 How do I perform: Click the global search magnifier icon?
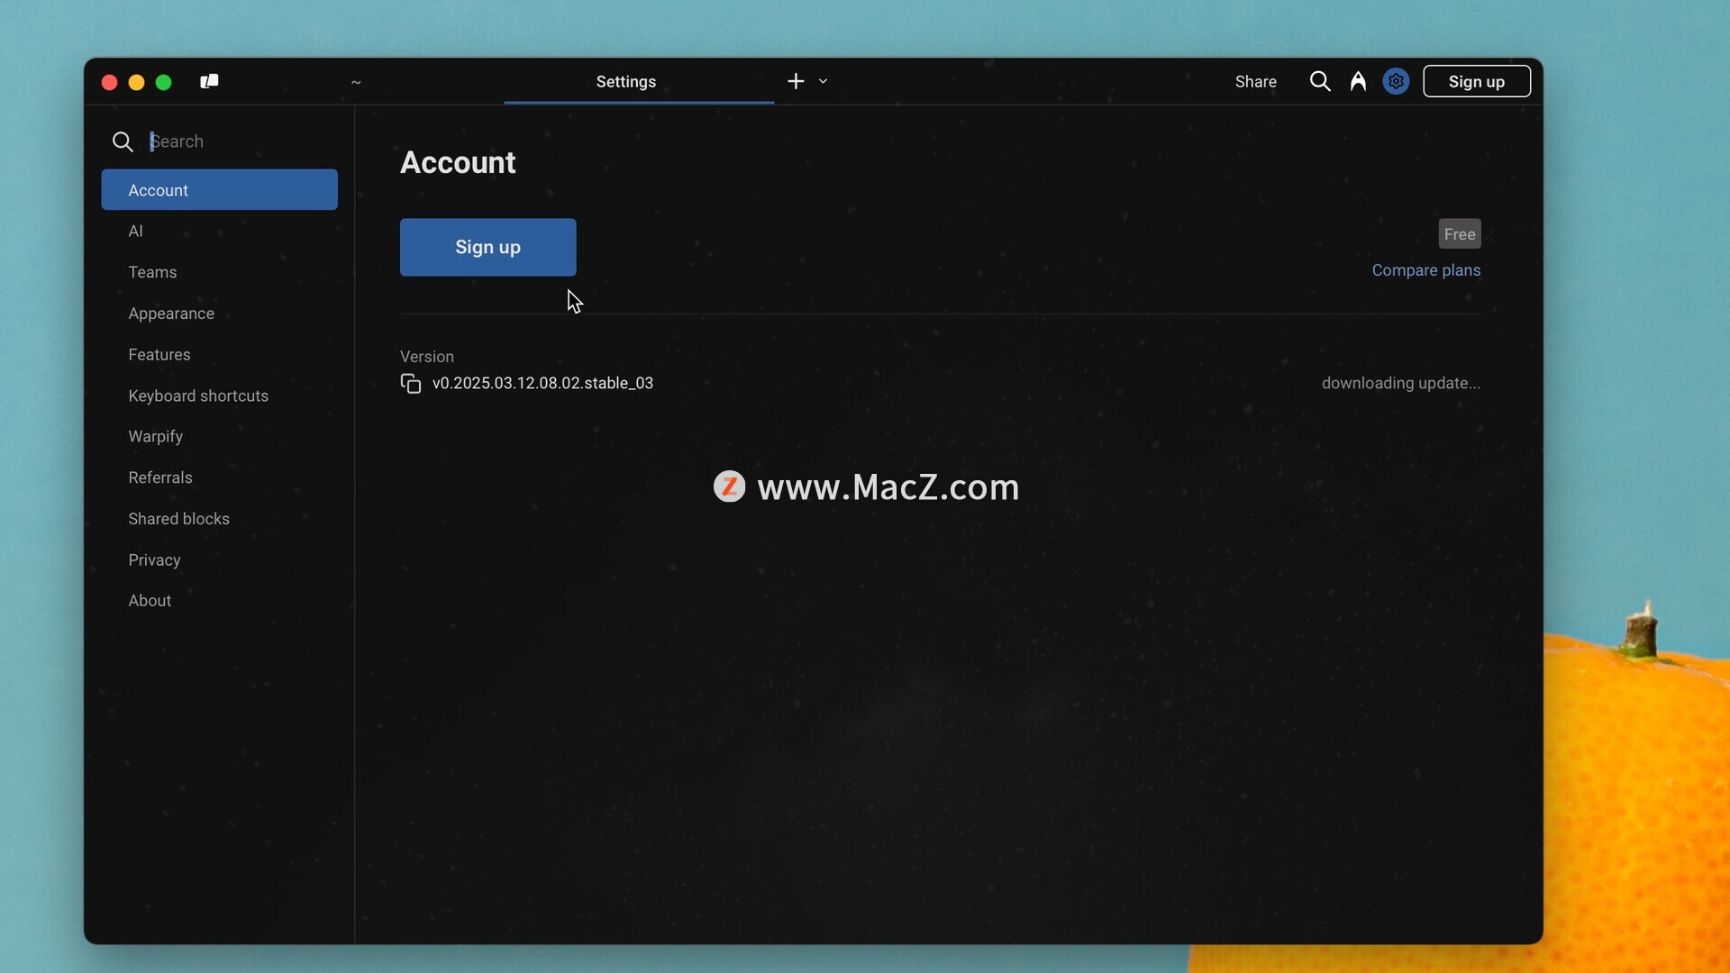tap(1320, 82)
